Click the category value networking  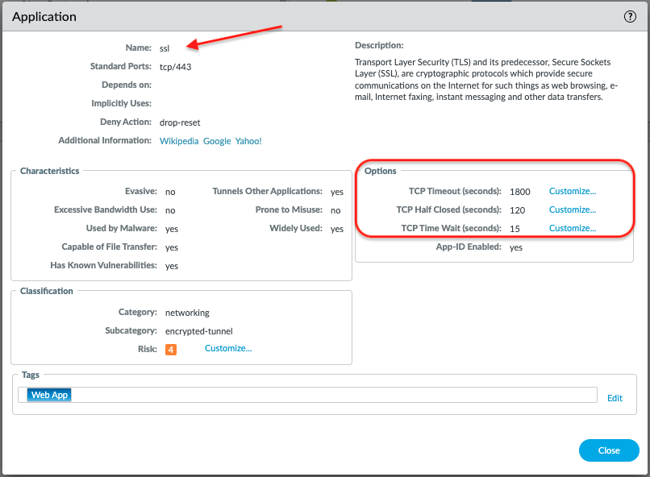click(x=187, y=313)
